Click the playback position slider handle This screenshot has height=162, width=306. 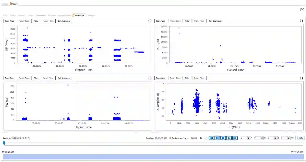pos(4,143)
